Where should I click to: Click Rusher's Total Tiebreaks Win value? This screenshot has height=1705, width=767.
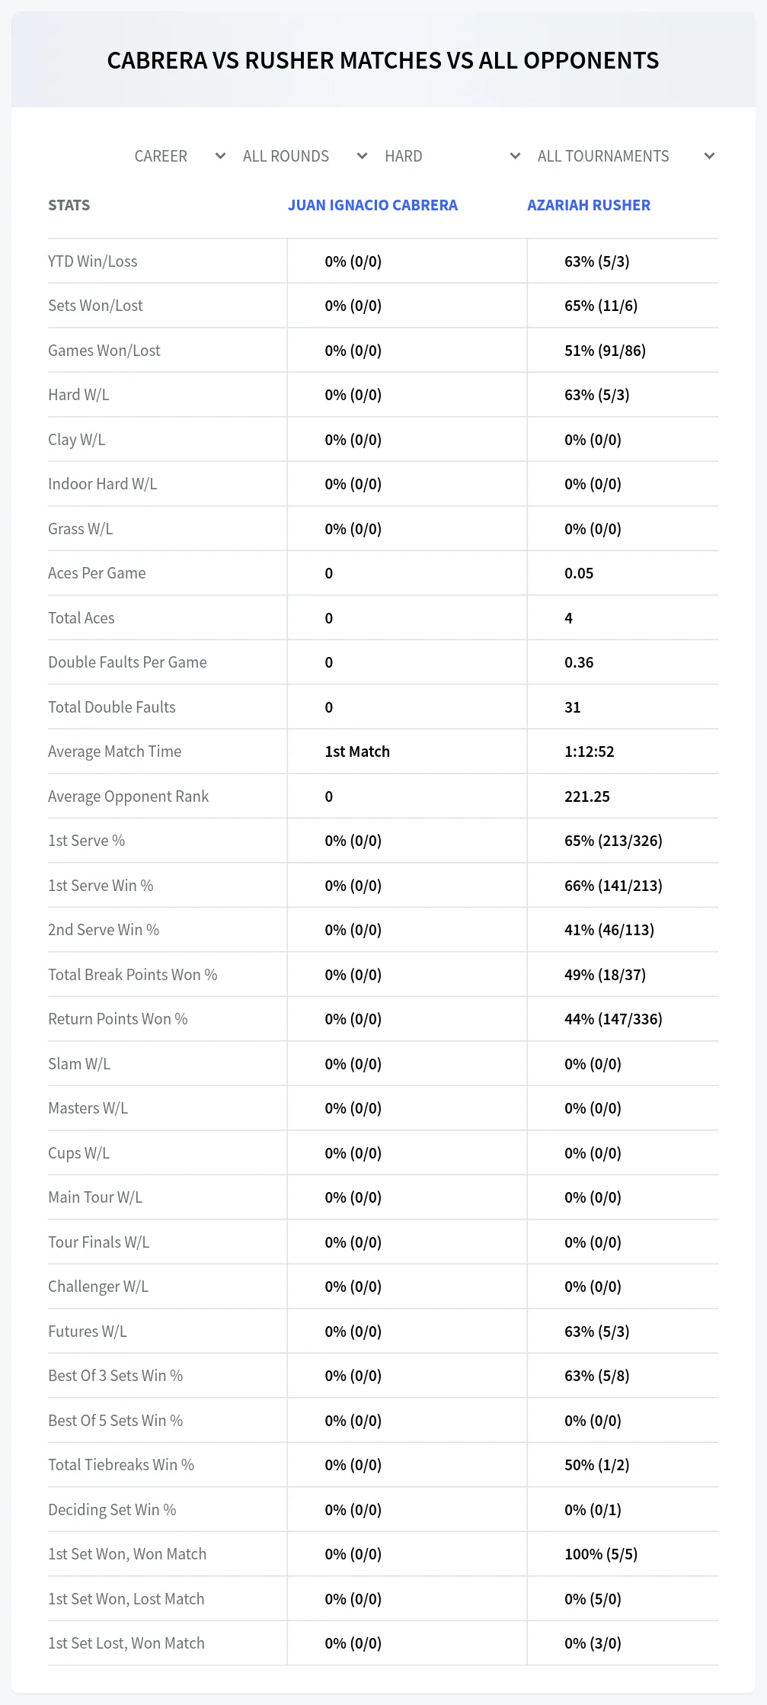click(596, 1465)
